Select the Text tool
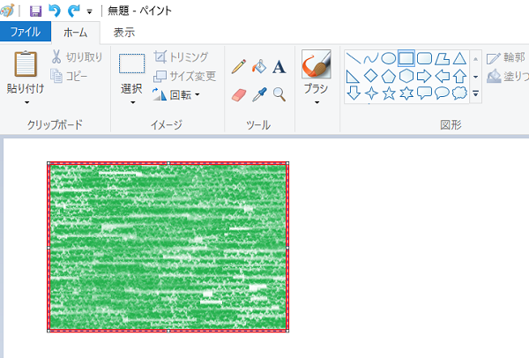This screenshot has width=529, height=358. pos(279,66)
